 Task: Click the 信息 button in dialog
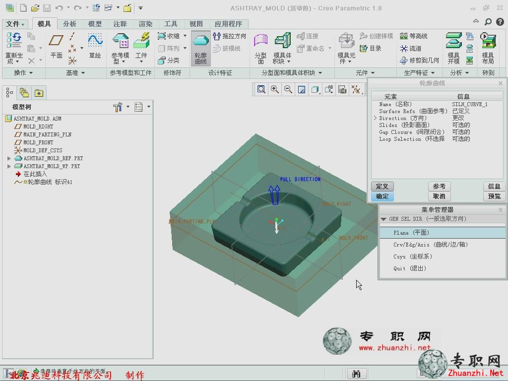click(494, 187)
